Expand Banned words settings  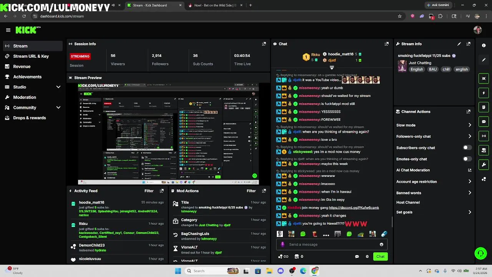point(470,193)
